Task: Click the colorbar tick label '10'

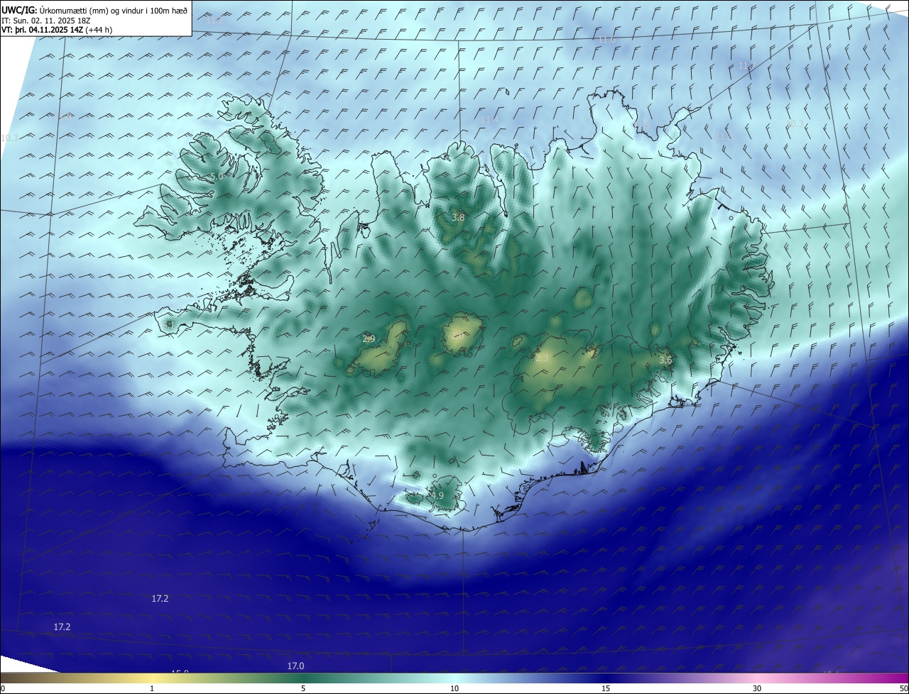Action: (x=454, y=688)
